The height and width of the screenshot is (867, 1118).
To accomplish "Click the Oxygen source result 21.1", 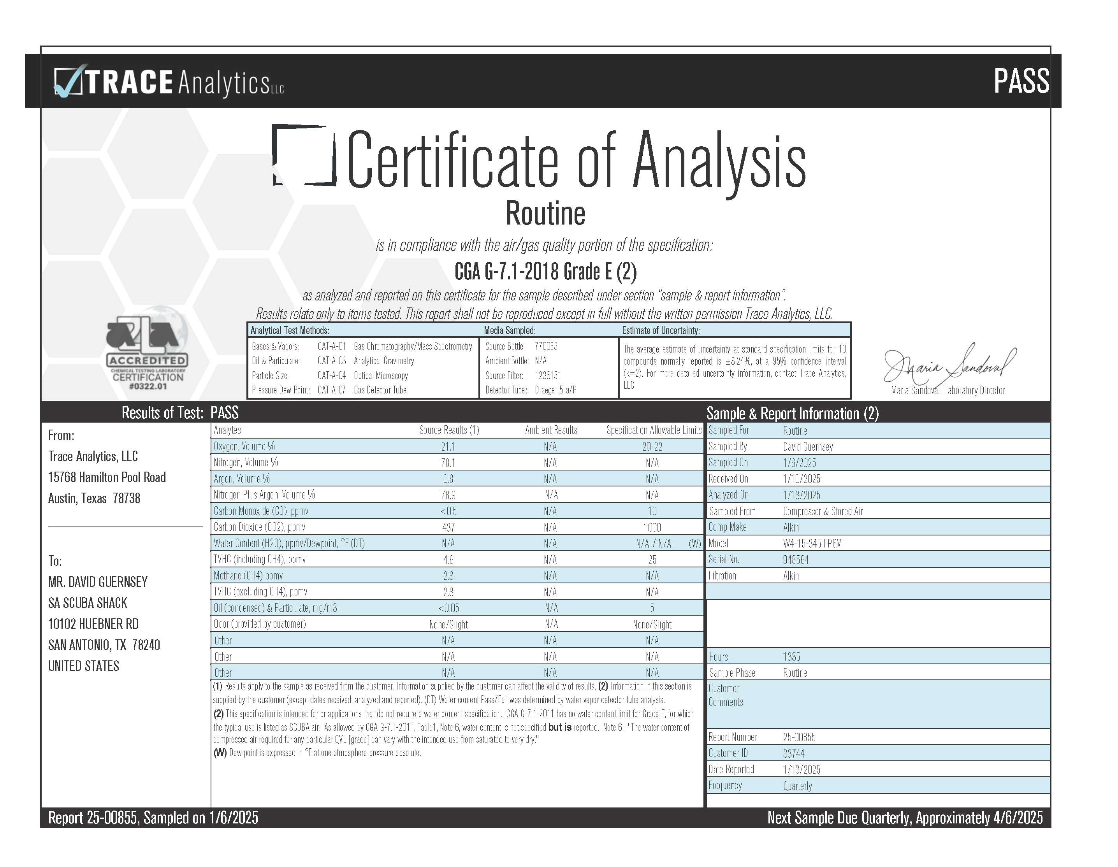I will 448,447.
